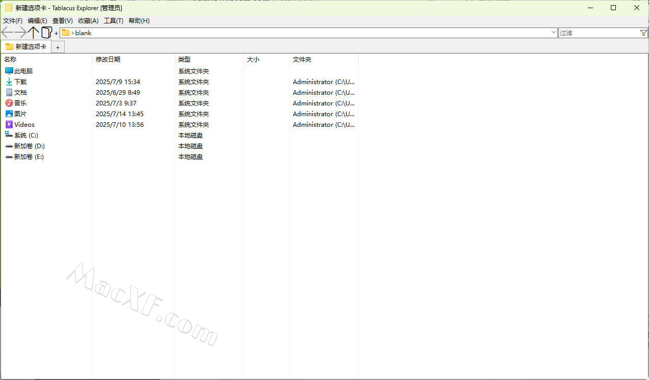Viewport: 649px width, 380px height.
Task: Add a new tab with plus button
Action: pos(58,47)
